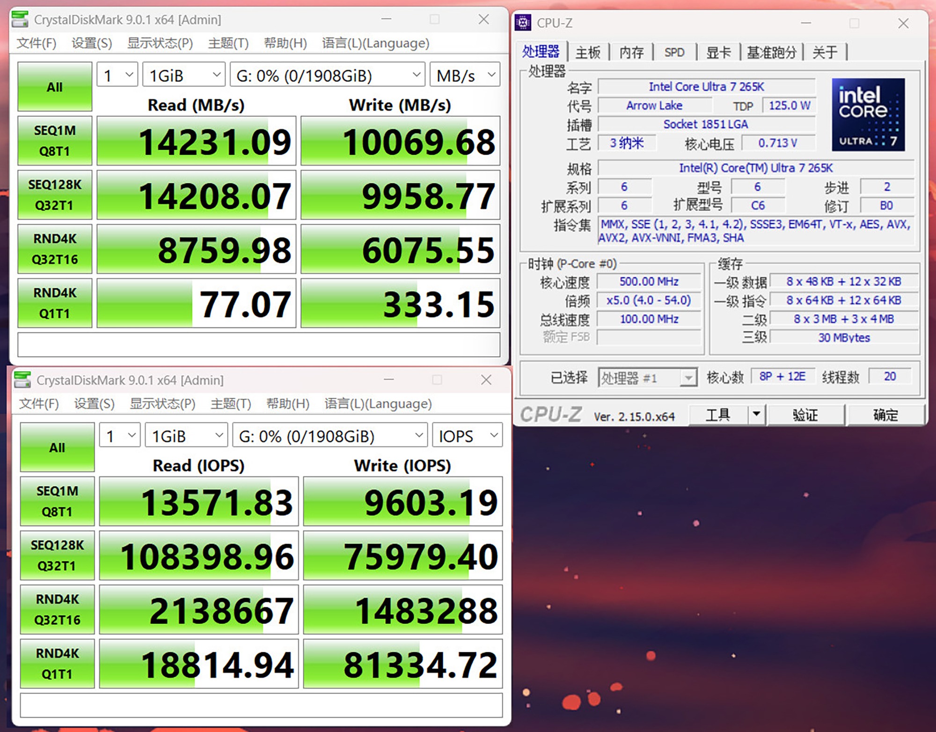Open the 设置(S) menu in the bottom CrystalDiskMark window
Viewport: 936px width, 732px height.
tap(94, 403)
